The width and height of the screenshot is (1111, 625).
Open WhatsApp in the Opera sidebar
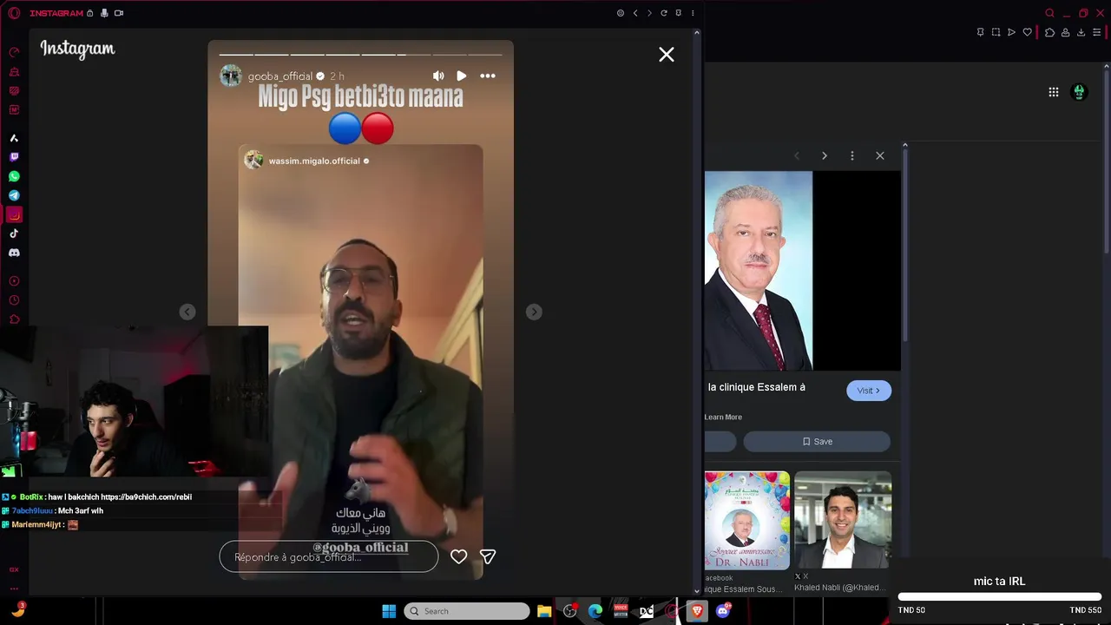pyautogui.click(x=14, y=176)
